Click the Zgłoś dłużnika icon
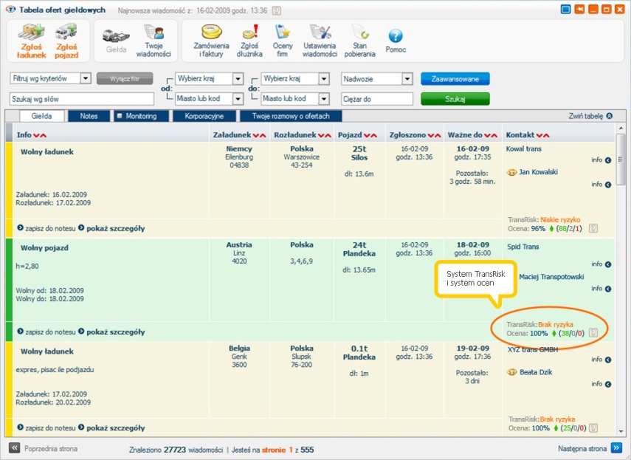 (249, 41)
